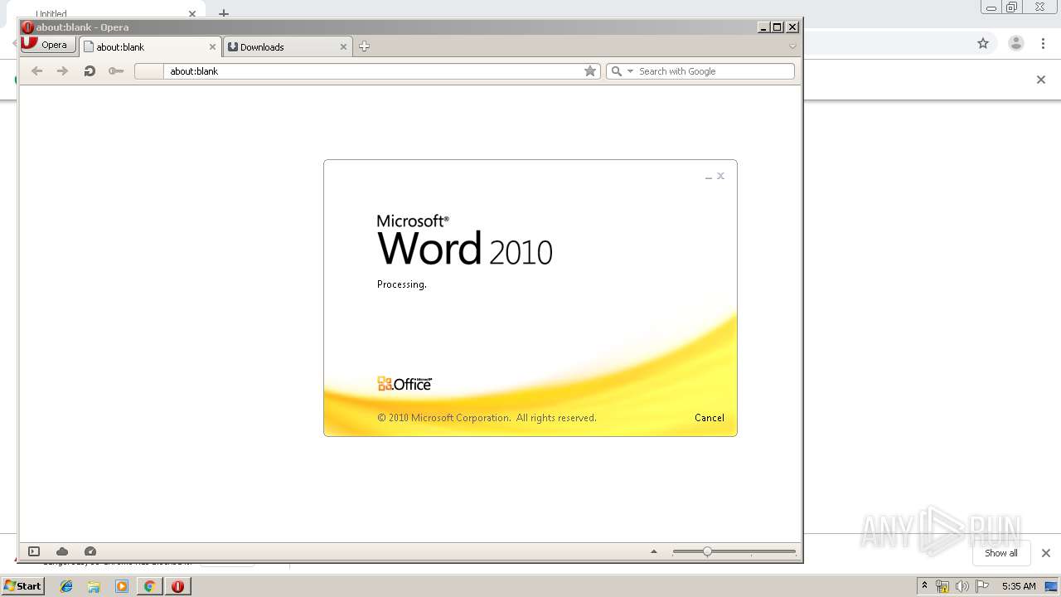Close the about:blank tab in Opera
Viewport: 1061px width, 597px height.
tap(212, 47)
